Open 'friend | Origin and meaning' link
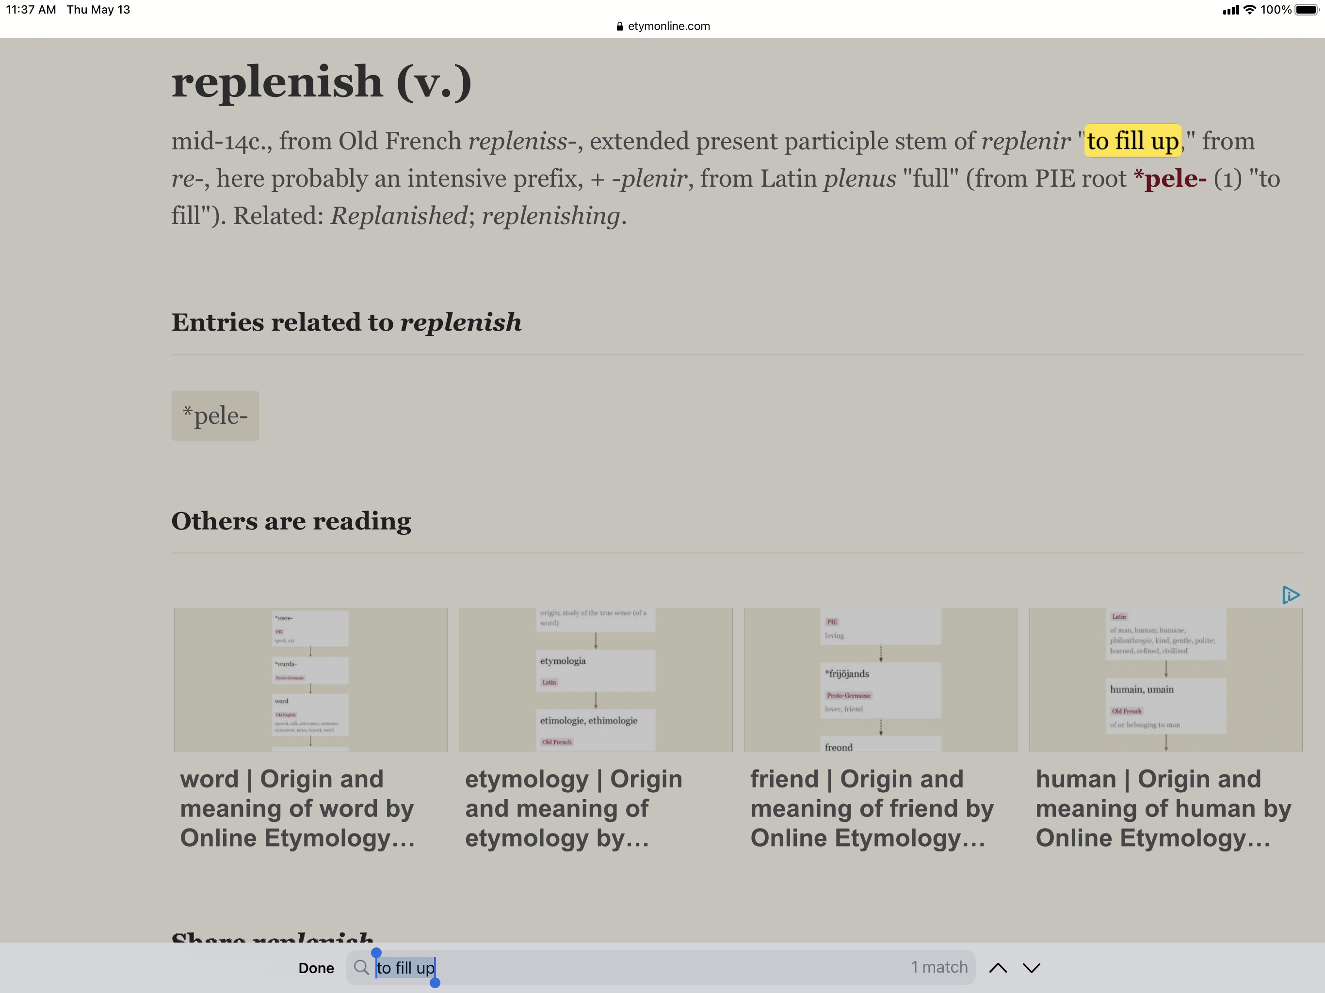 (872, 808)
